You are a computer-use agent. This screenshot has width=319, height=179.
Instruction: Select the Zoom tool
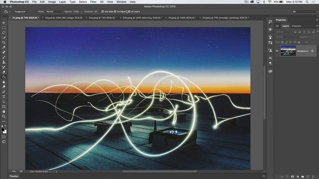pos(4,116)
